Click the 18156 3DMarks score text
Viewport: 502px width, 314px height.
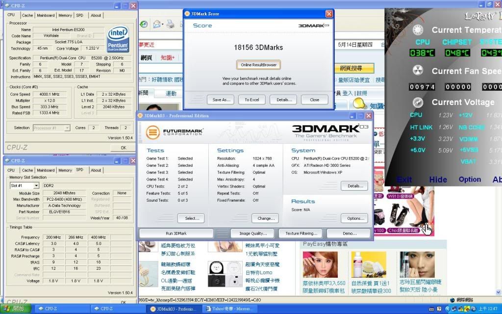258,48
